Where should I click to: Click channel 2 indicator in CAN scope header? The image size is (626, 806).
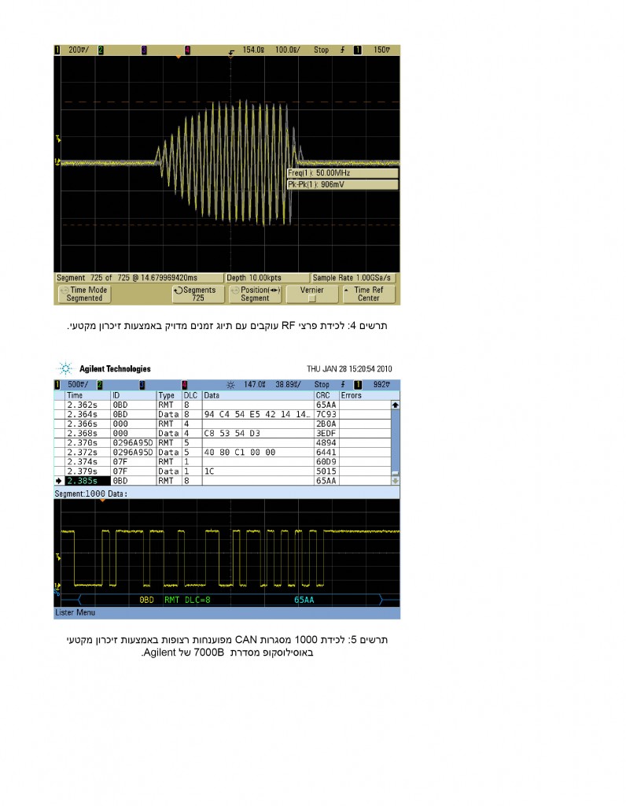point(100,384)
